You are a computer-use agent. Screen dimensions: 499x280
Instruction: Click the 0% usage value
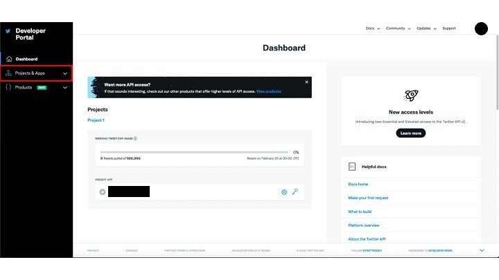(x=296, y=152)
